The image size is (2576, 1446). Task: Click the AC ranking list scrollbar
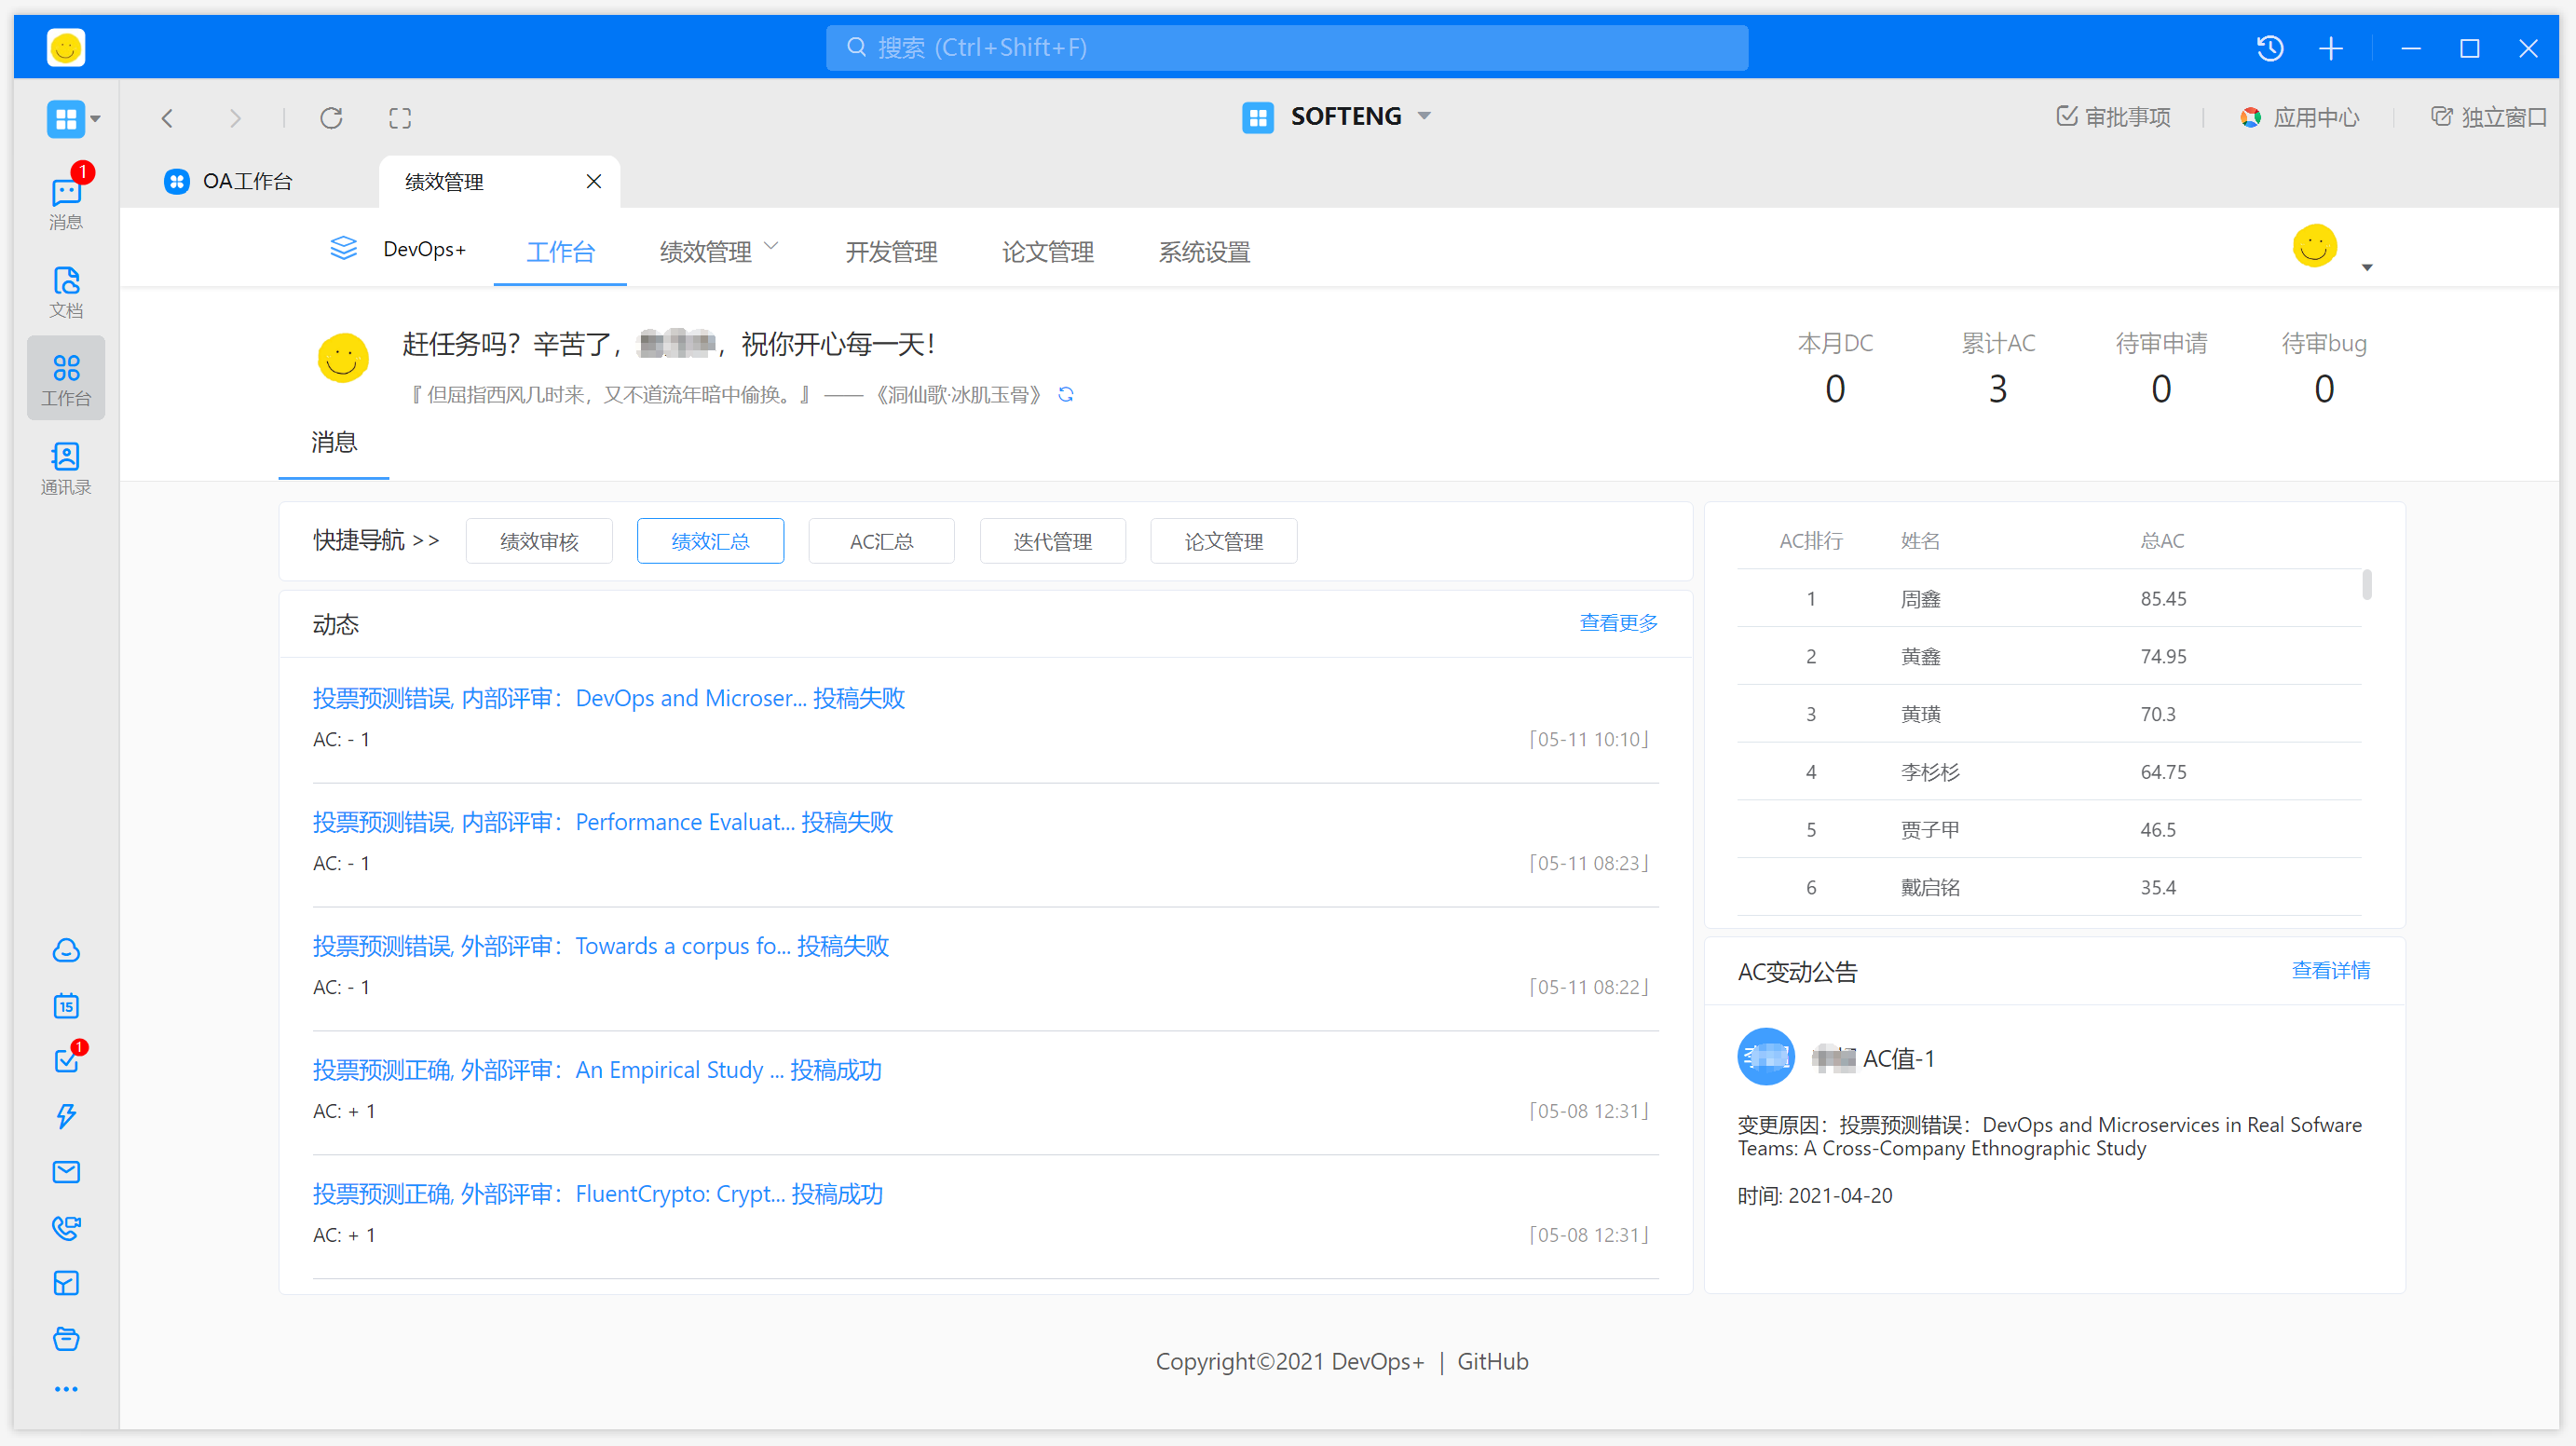(x=2366, y=585)
